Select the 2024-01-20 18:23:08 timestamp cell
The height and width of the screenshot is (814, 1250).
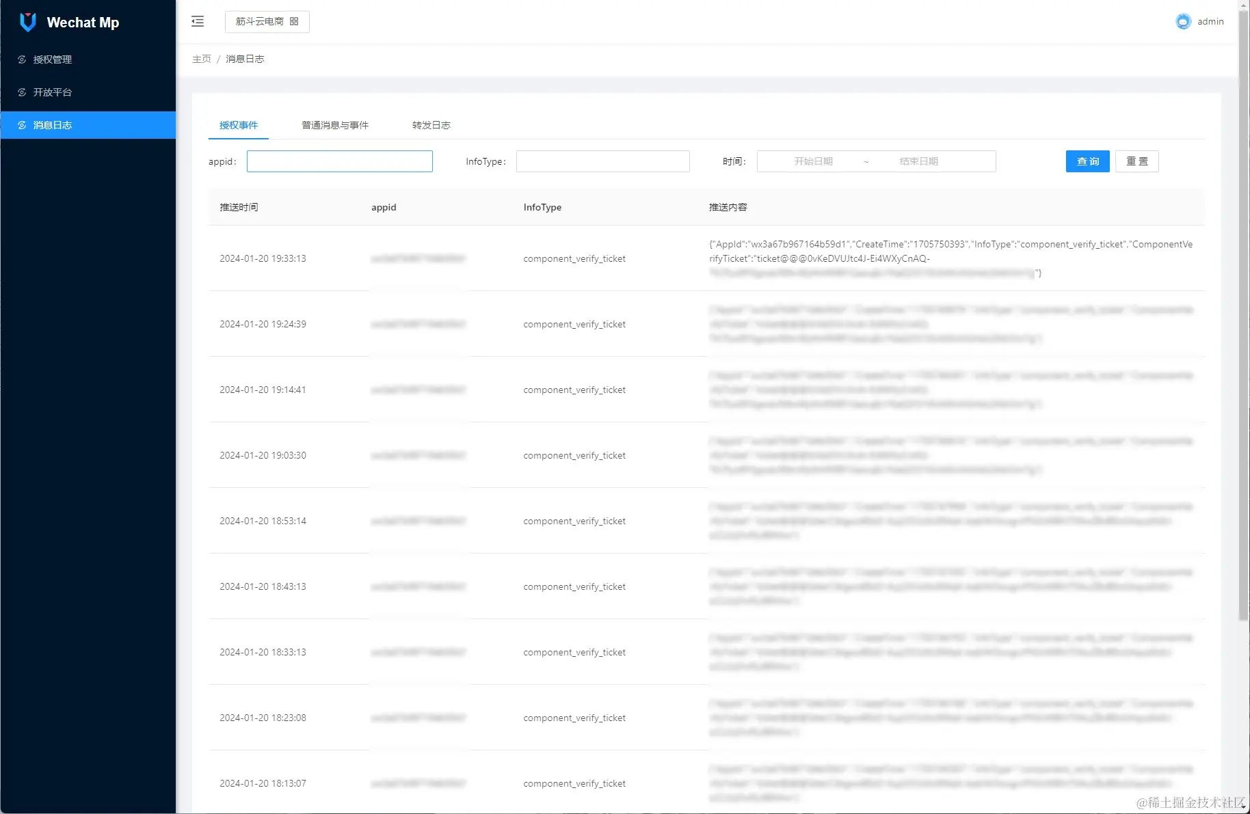point(263,718)
